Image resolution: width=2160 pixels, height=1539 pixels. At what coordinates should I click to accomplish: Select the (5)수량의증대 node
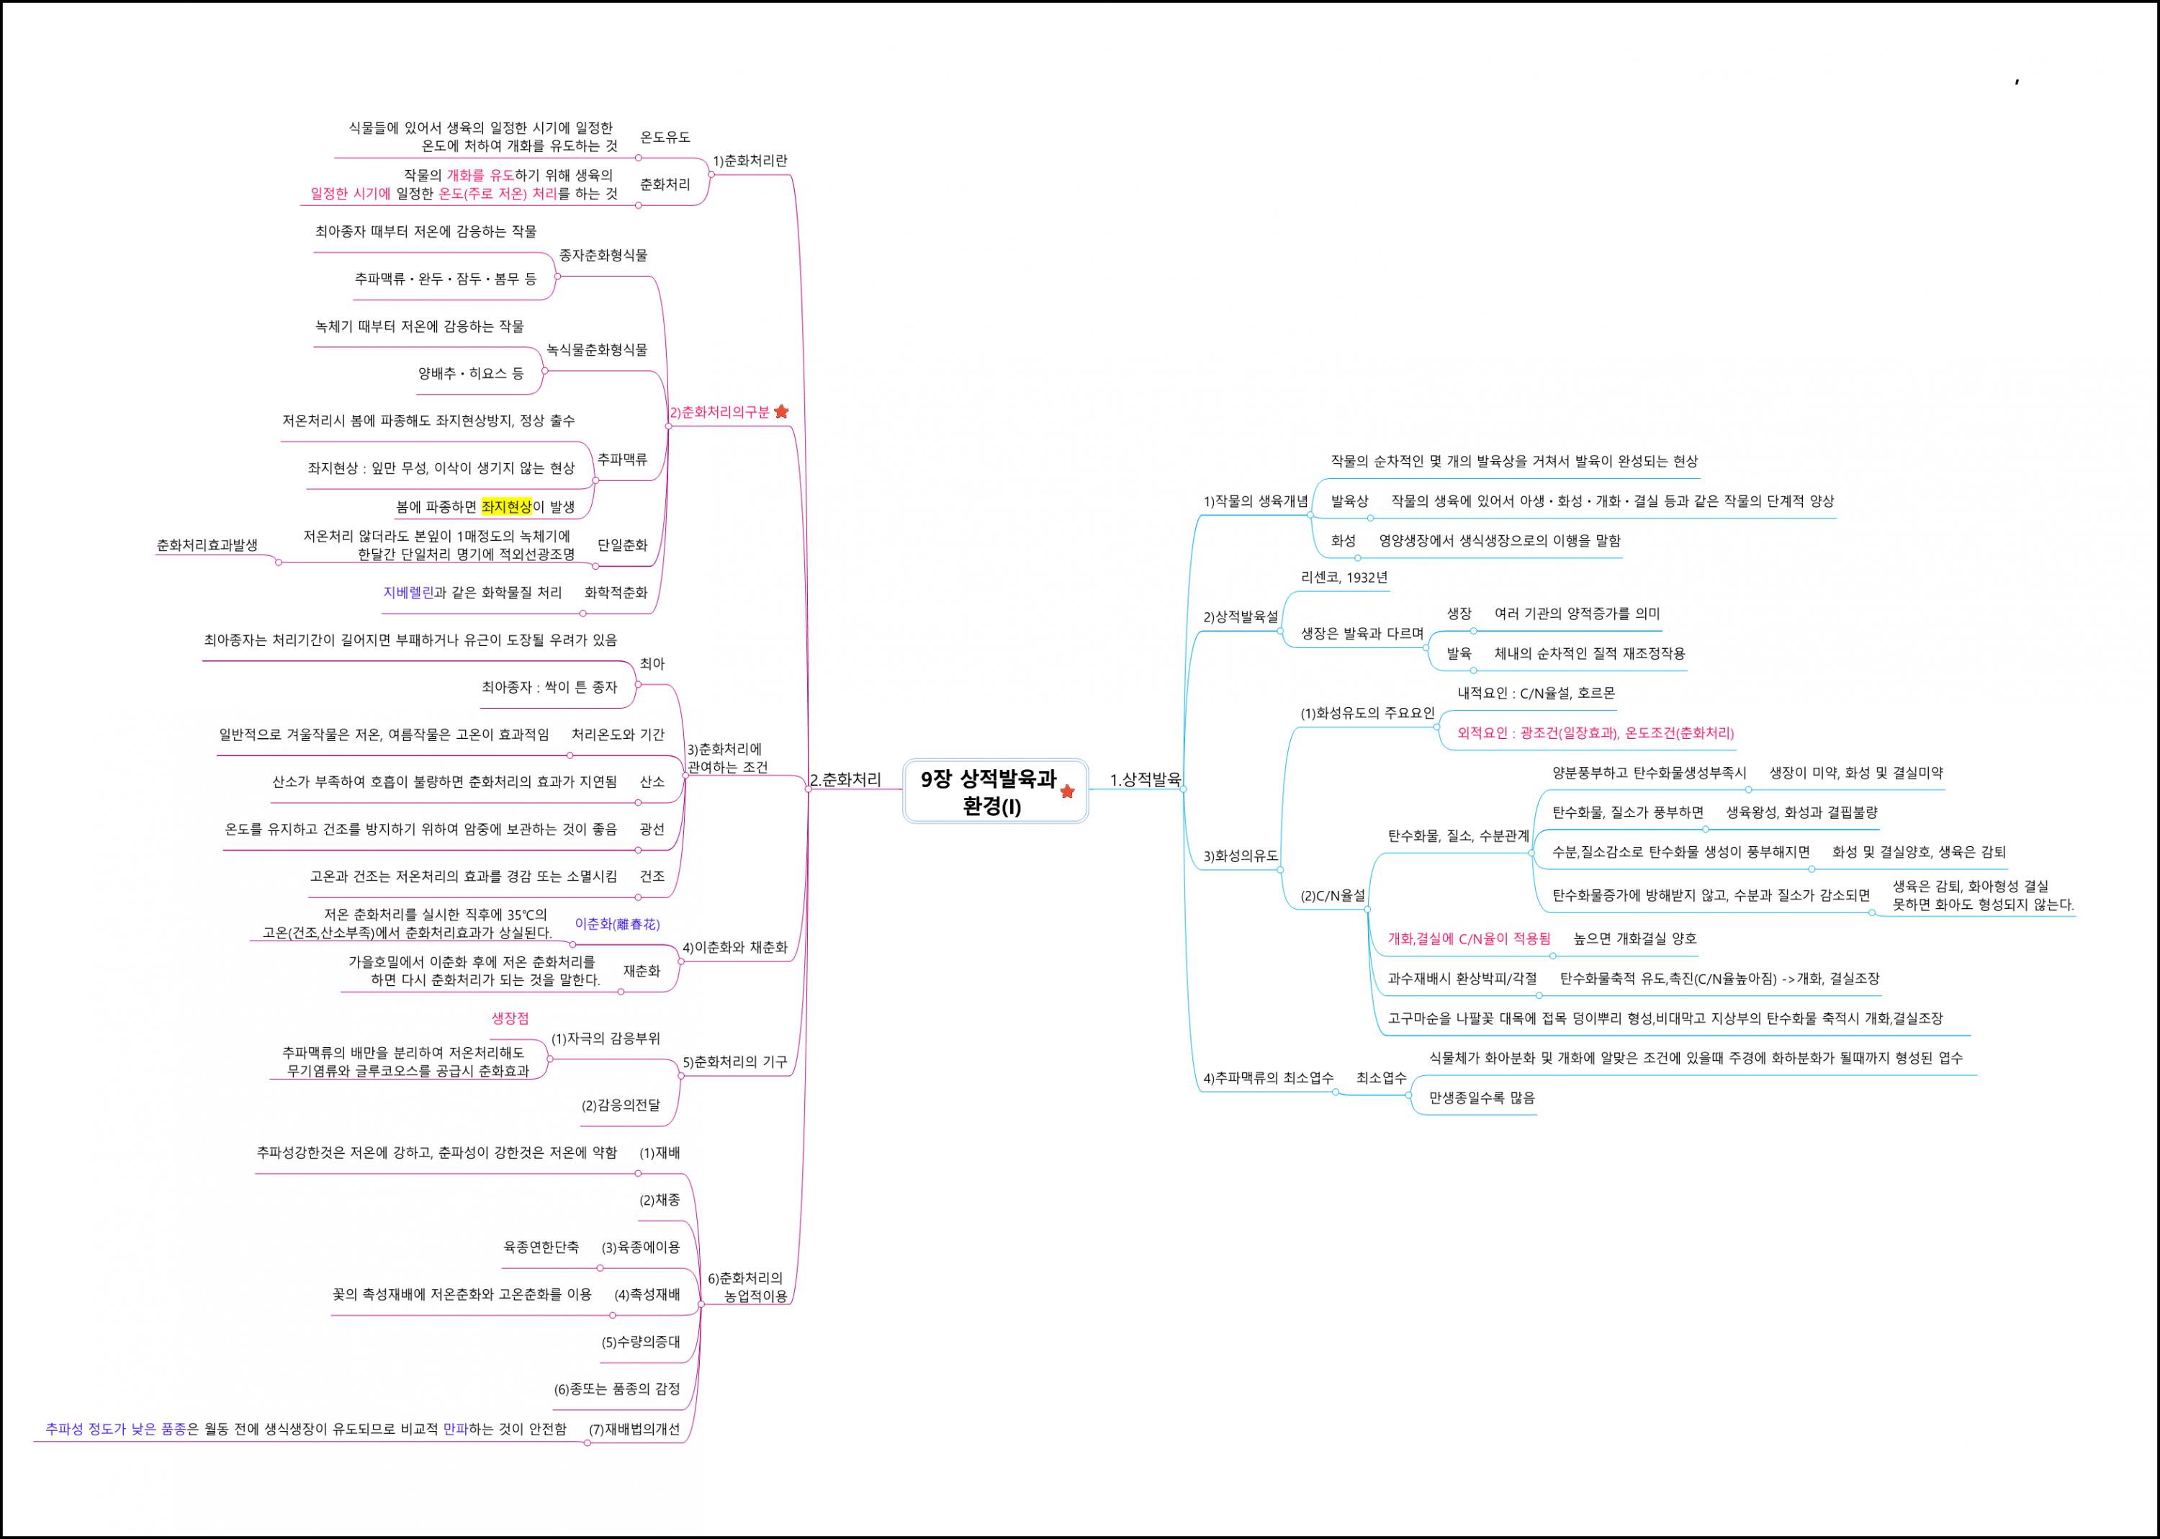click(x=642, y=1342)
